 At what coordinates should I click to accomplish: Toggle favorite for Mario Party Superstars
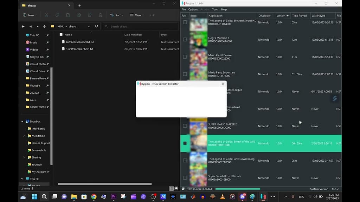click(185, 74)
